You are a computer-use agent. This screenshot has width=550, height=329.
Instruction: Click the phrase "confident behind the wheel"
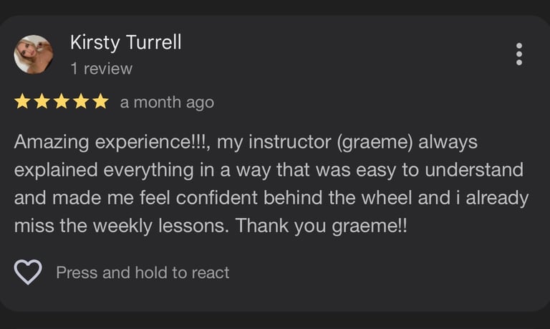point(294,198)
